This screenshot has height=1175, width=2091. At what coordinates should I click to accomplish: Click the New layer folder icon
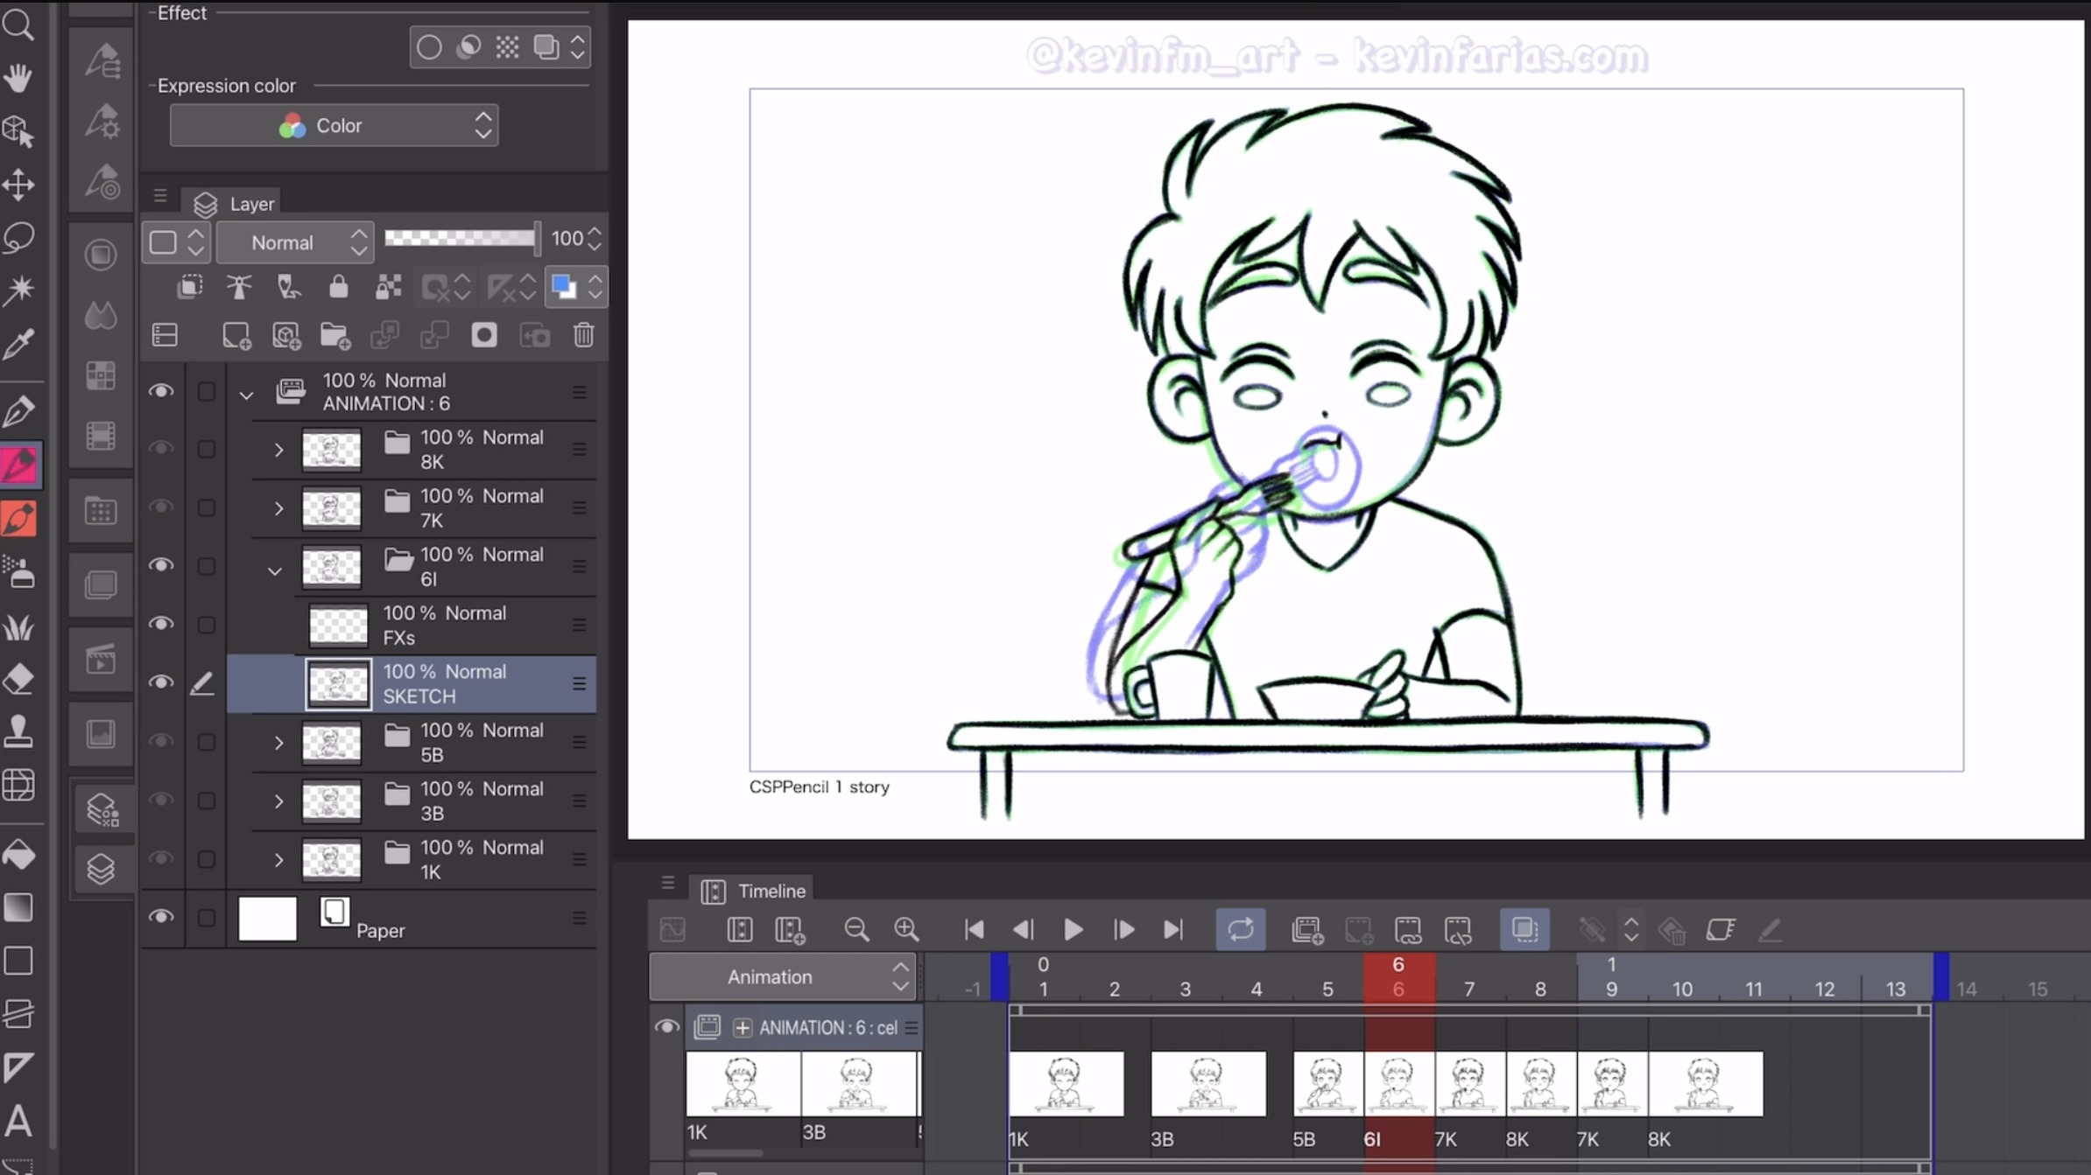coord(335,336)
